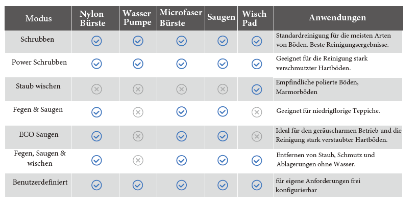Click the Staub wischen Nylon Bürste X icon
417x208 pixels.
(x=96, y=89)
